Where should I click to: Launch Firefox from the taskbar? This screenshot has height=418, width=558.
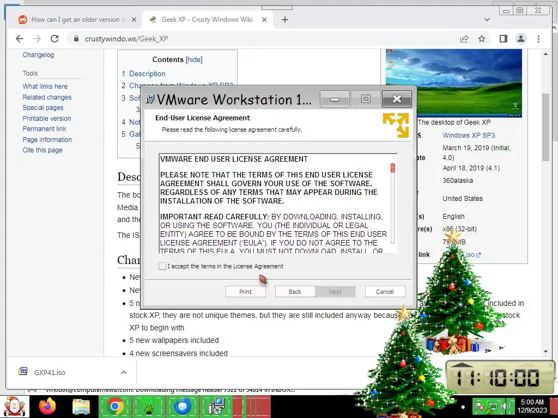click(x=47, y=406)
